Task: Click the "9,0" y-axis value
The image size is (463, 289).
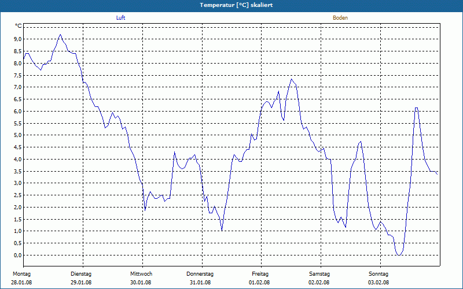Action: coord(18,39)
